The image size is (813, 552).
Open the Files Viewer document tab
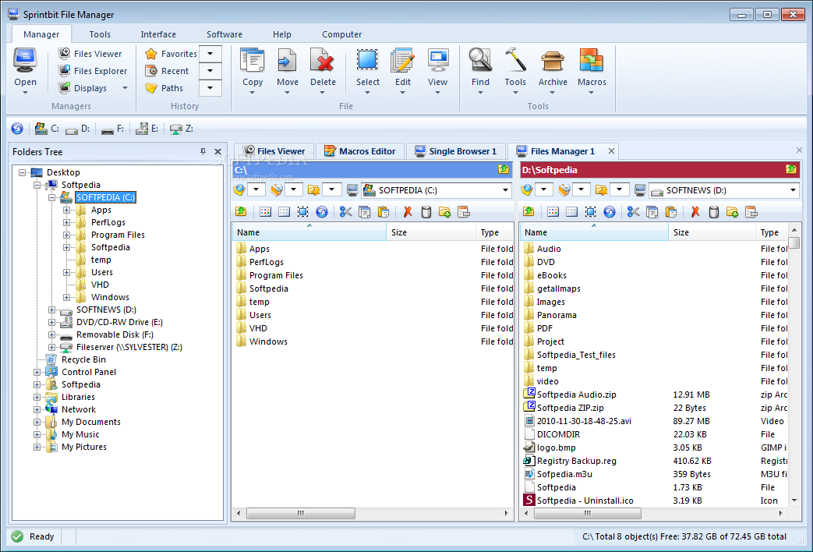click(274, 151)
